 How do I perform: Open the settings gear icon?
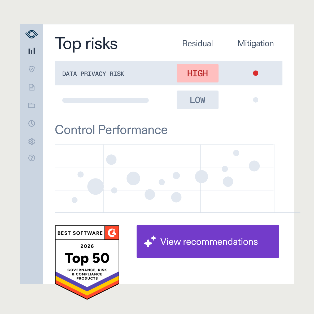(x=32, y=141)
